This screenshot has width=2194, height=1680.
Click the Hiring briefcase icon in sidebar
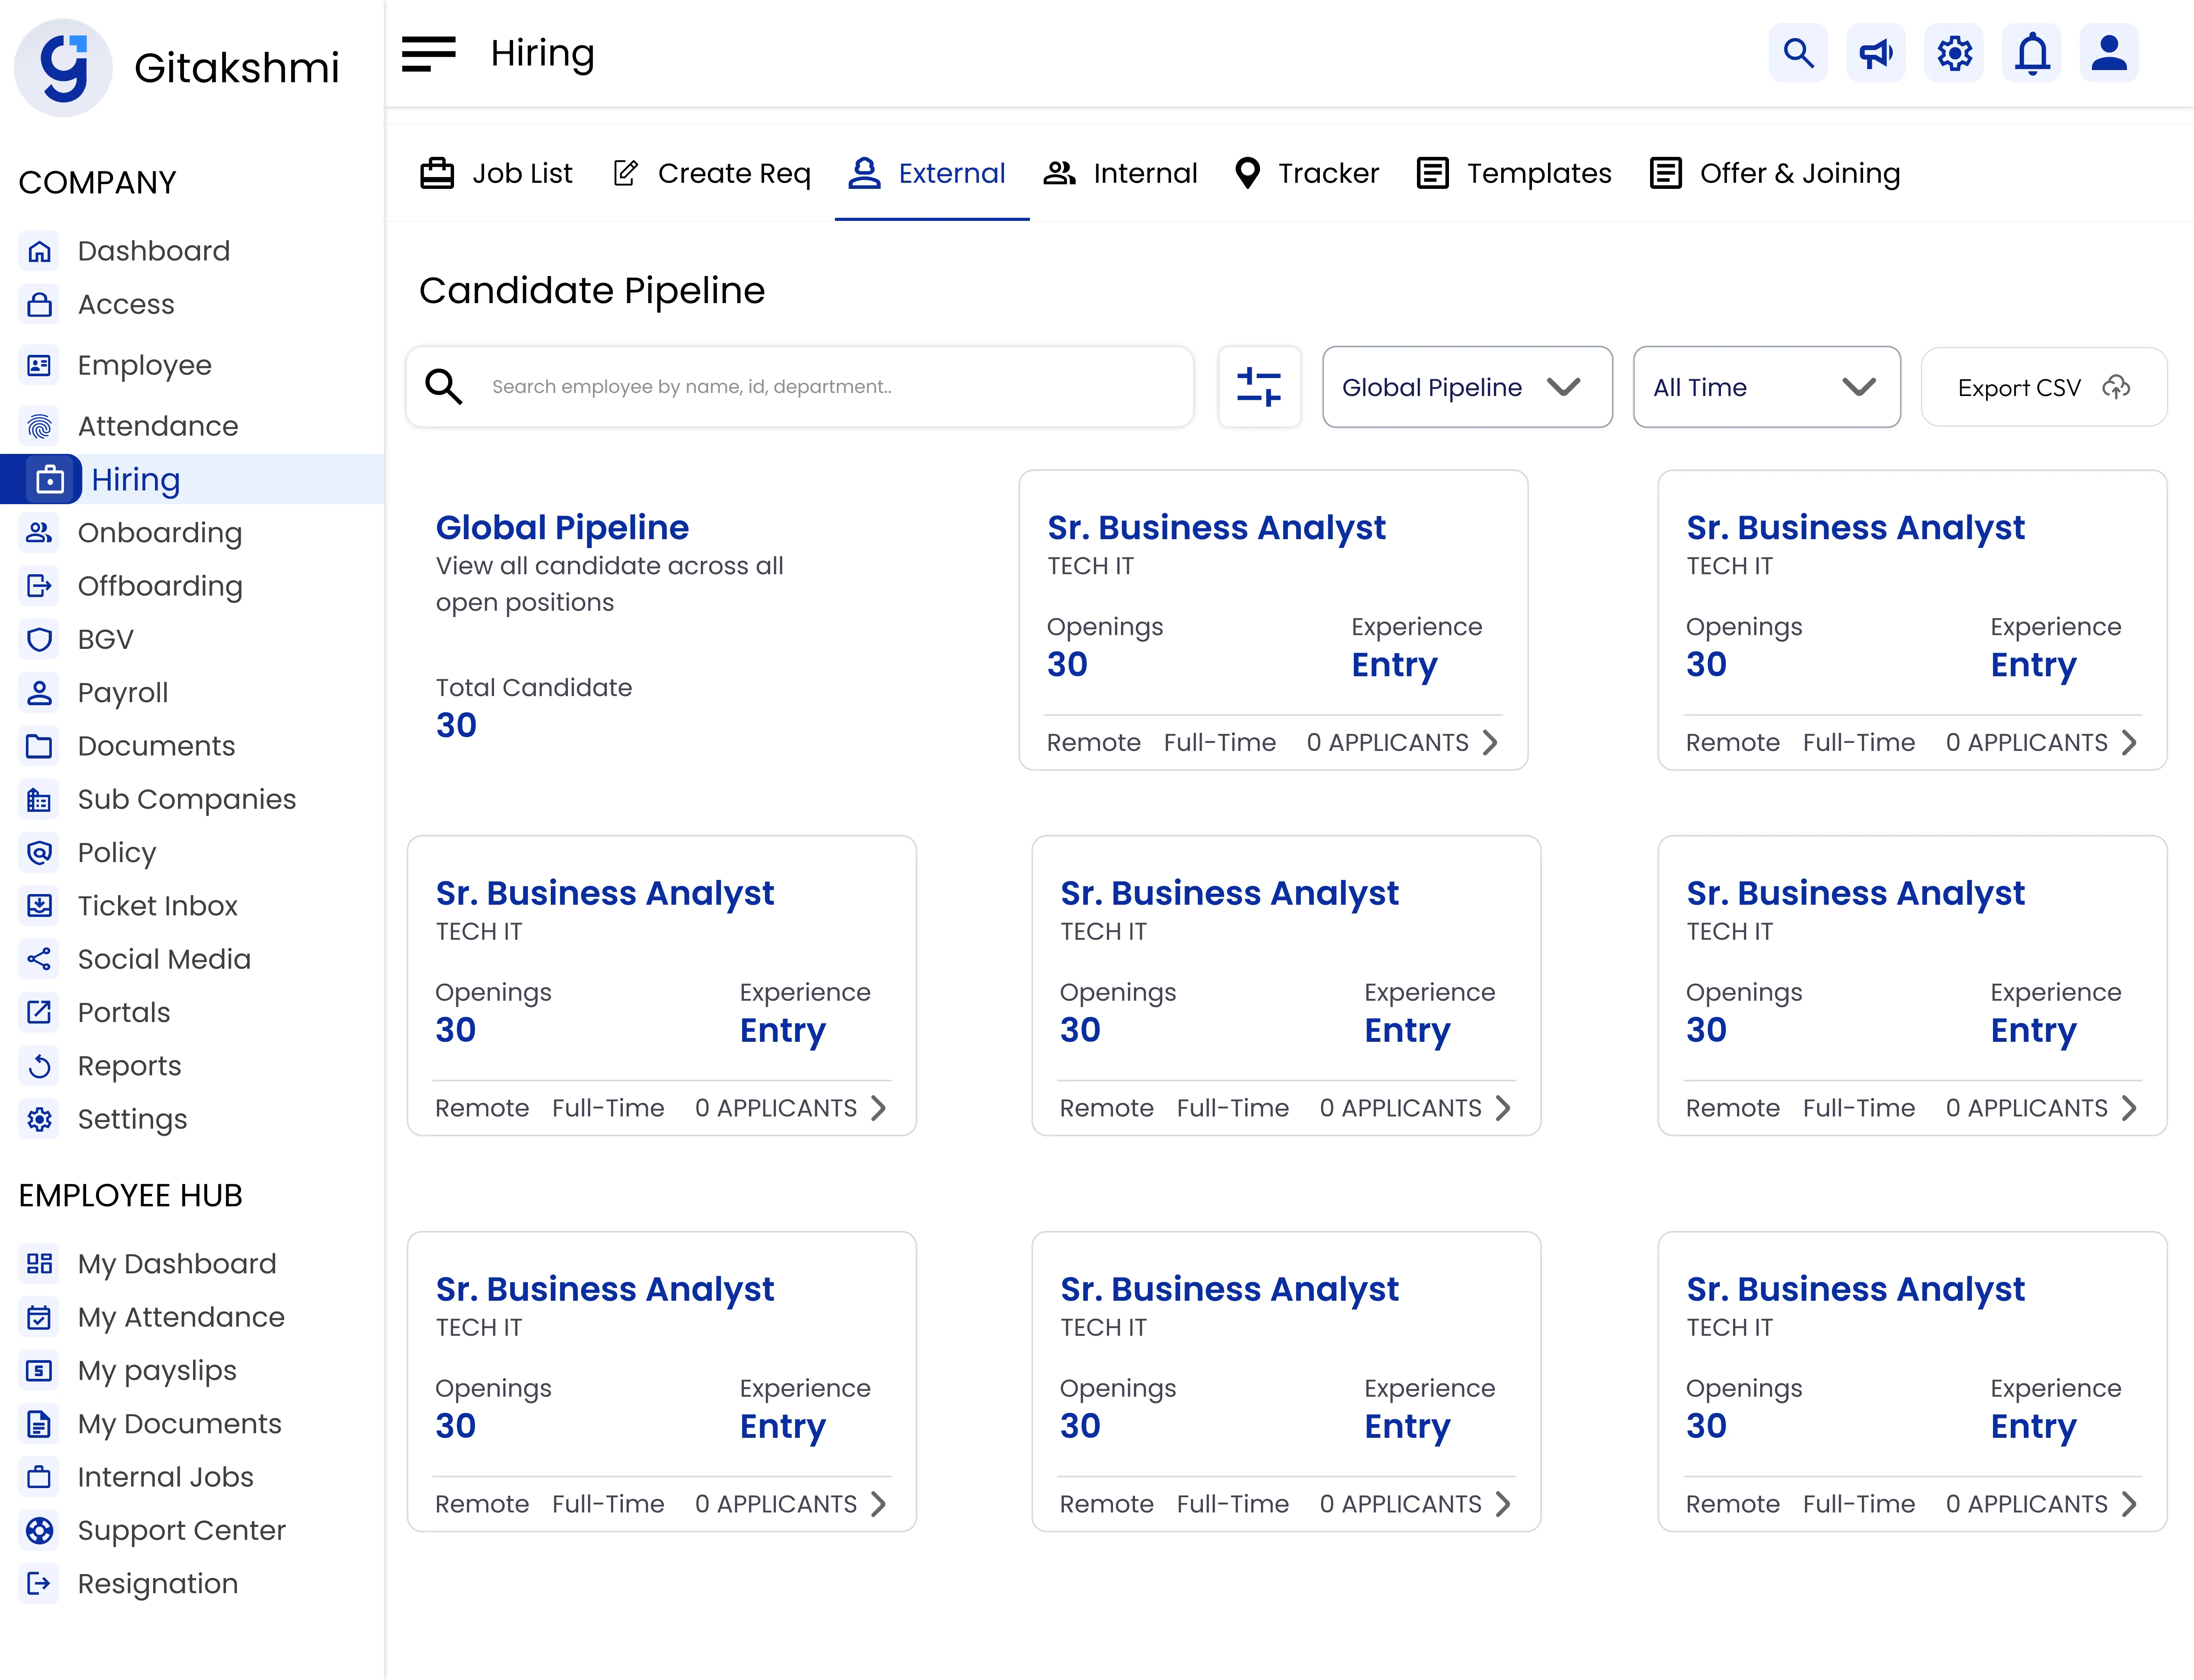pyautogui.click(x=50, y=480)
